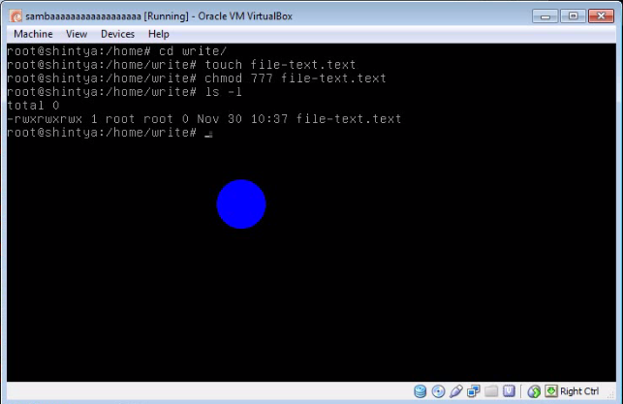Image resolution: width=623 pixels, height=404 pixels.
Task: Click the 'total 0' output line
Action: click(33, 106)
